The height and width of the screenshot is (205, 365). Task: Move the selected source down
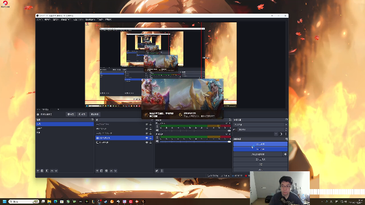point(115,170)
